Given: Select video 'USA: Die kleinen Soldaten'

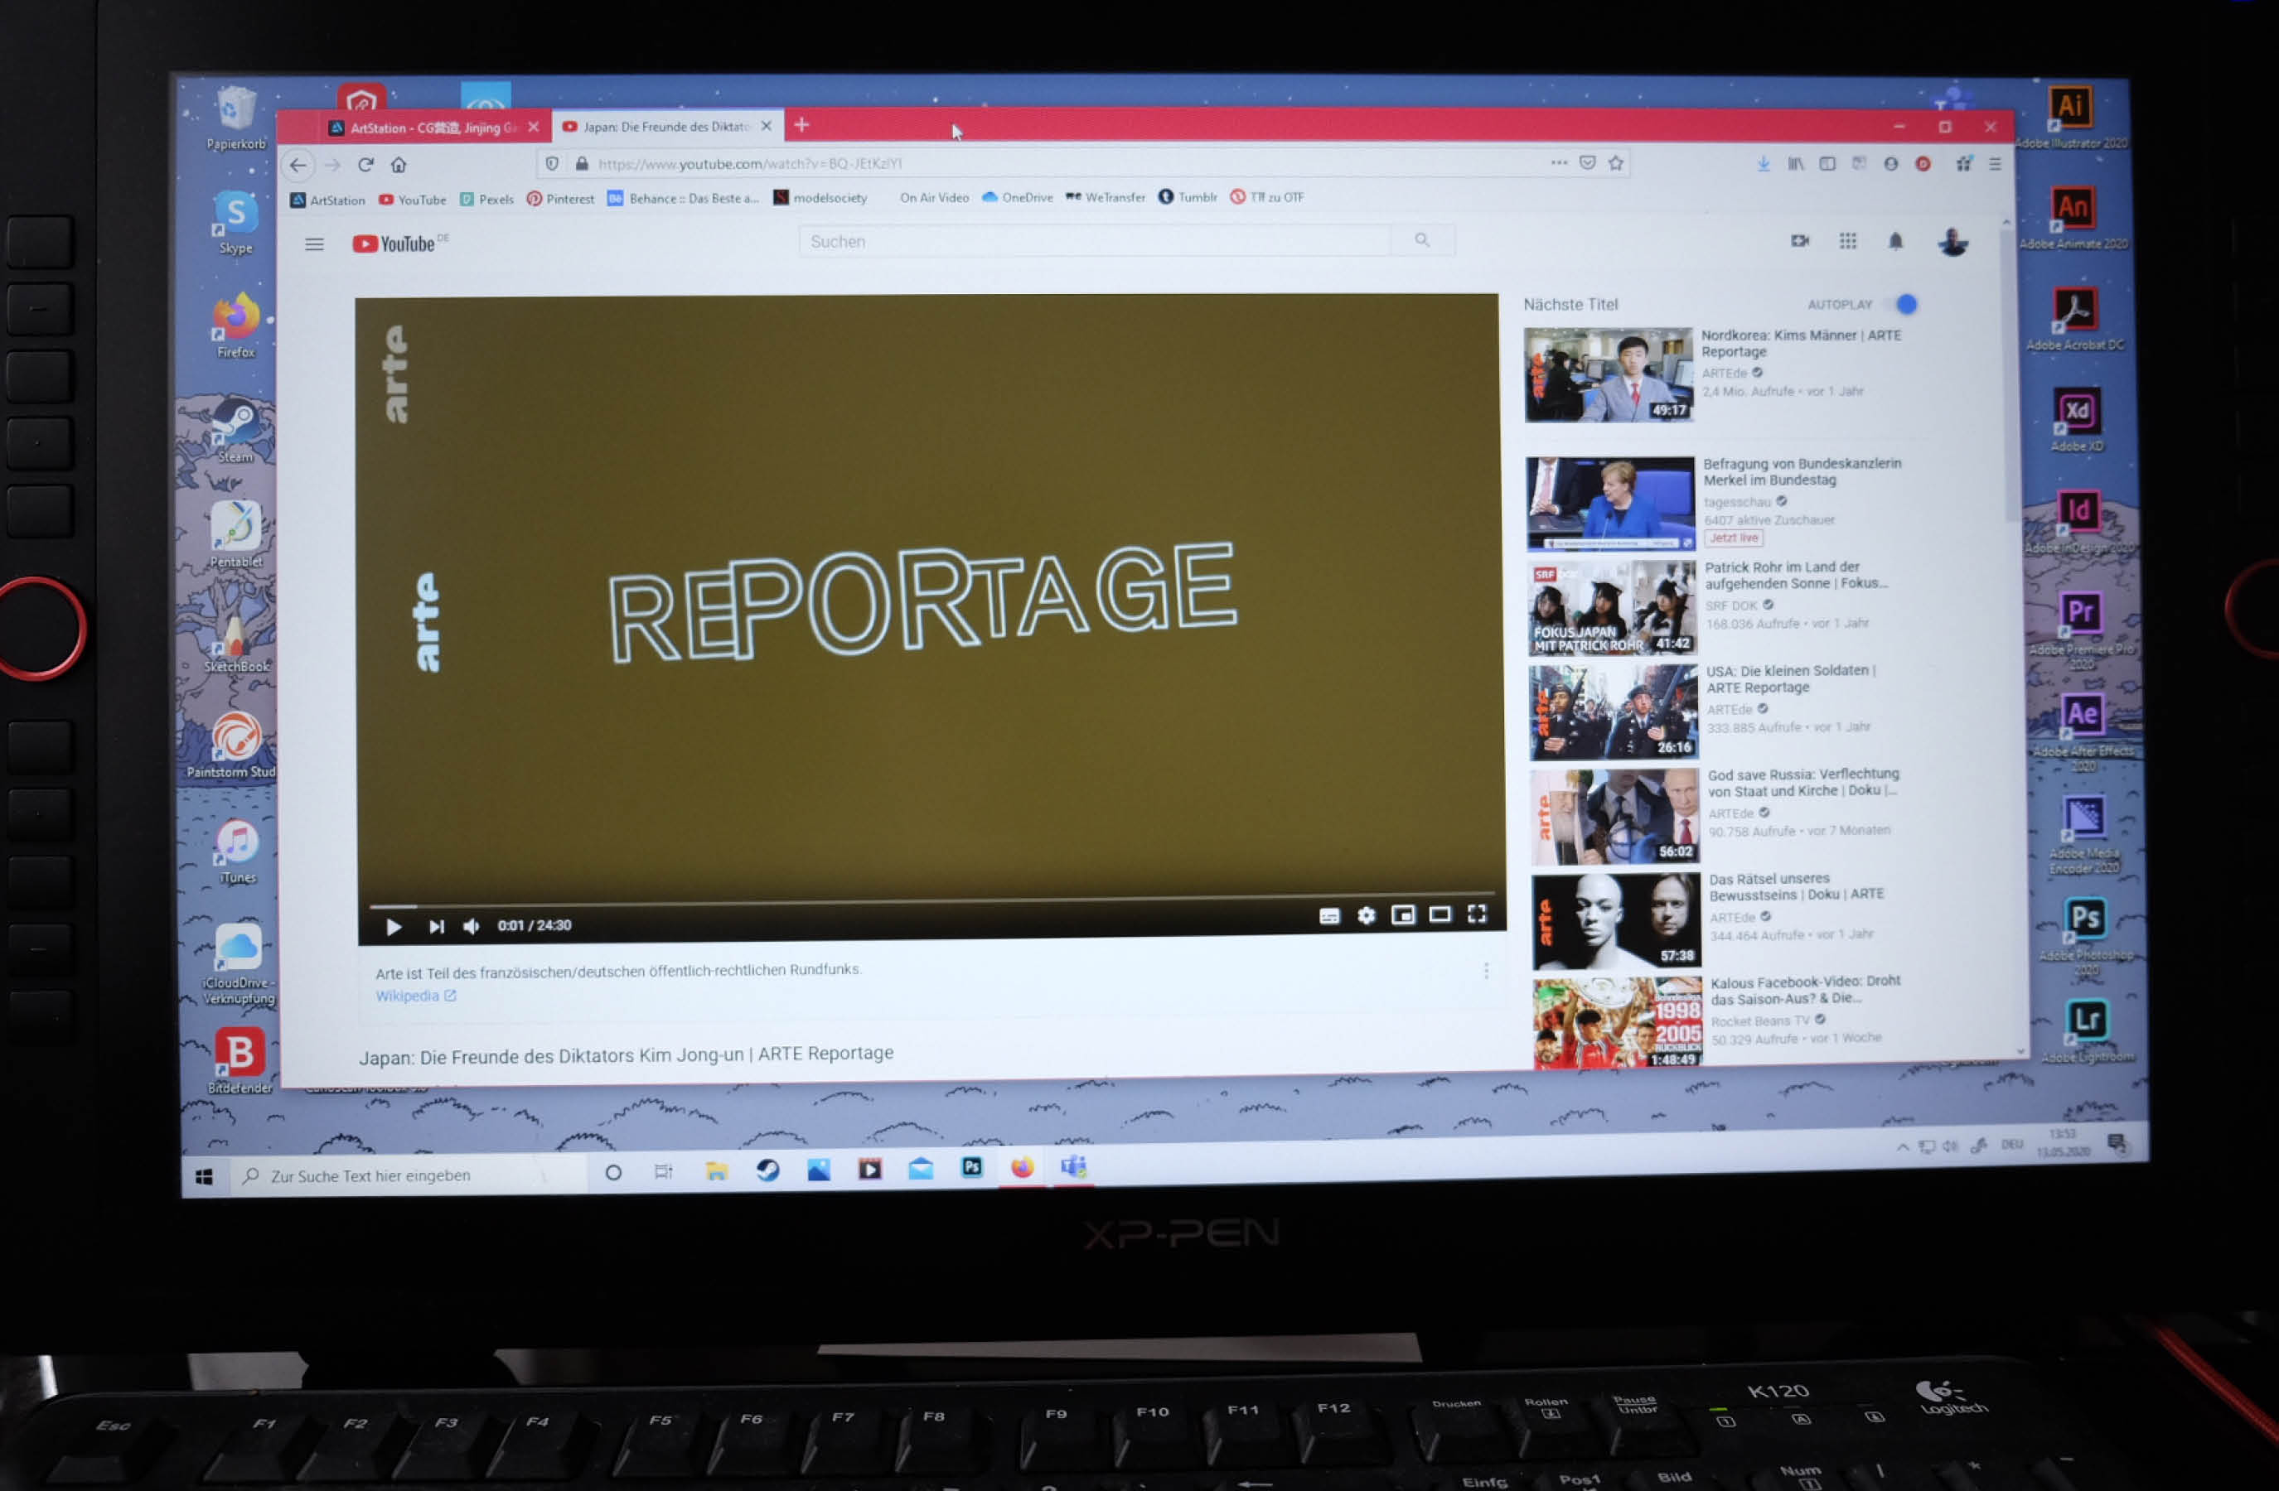Looking at the screenshot, I should pos(1791,678).
